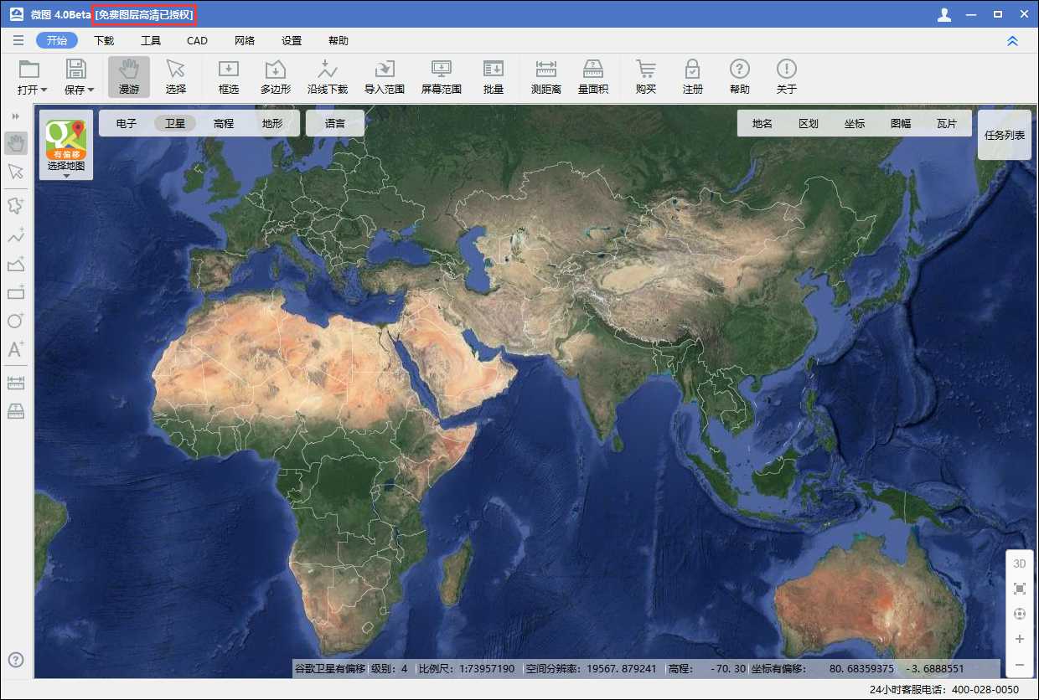Expand the left sidebar double arrow
The image size is (1039, 700).
(x=15, y=116)
